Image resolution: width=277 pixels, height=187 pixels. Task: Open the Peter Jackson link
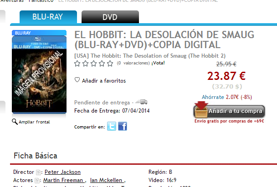coord(62,172)
